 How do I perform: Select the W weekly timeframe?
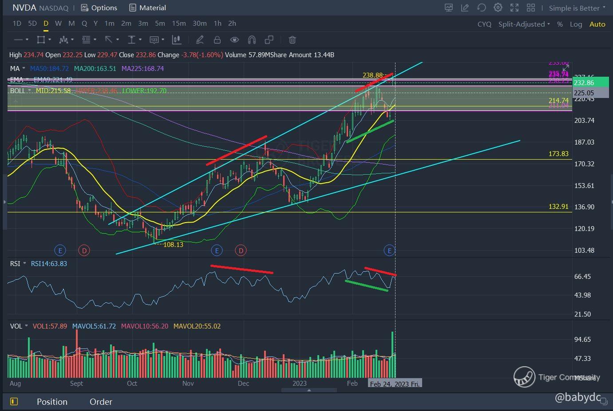pyautogui.click(x=58, y=23)
